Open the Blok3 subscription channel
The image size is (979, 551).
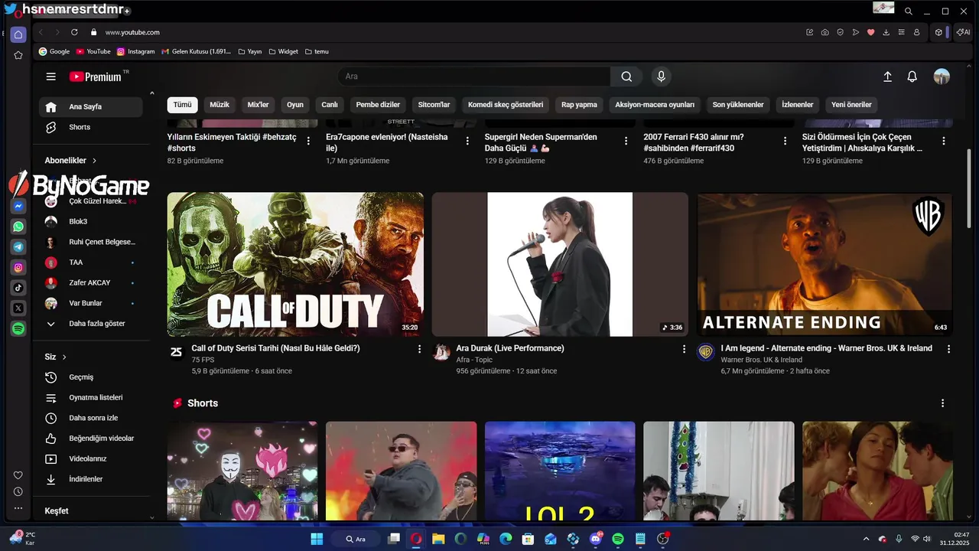[91, 221]
